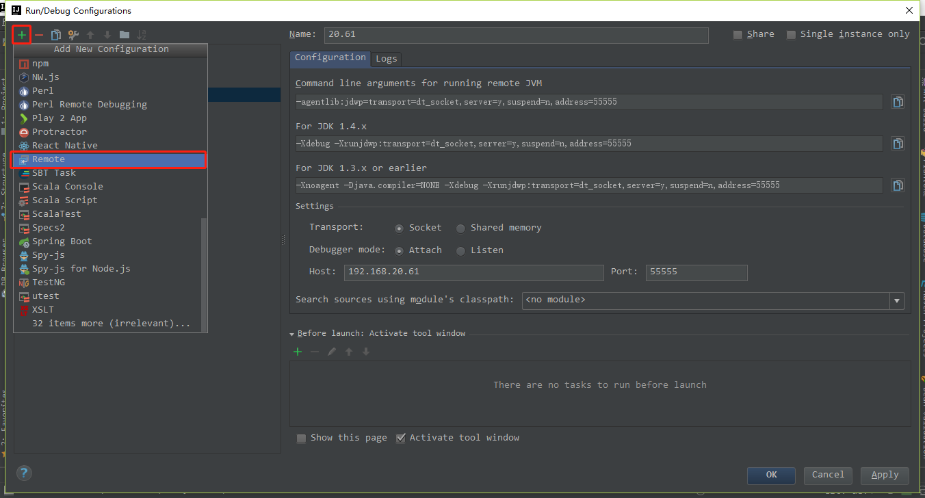Click the Cancel button
The height and width of the screenshot is (498, 925).
coord(828,475)
